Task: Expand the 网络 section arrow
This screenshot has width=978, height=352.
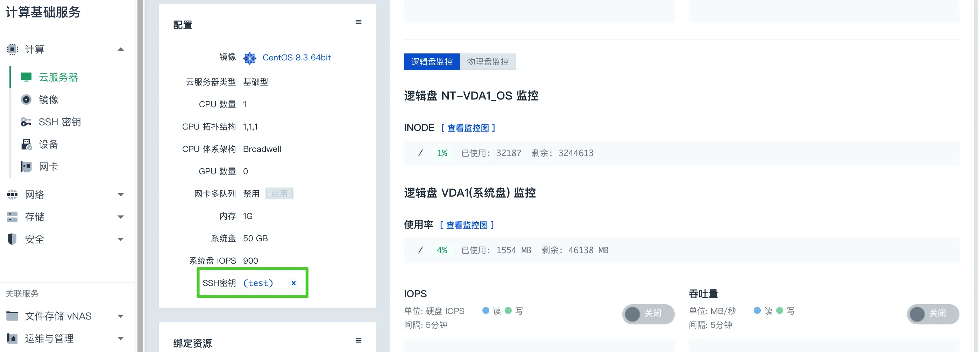Action: point(121,195)
